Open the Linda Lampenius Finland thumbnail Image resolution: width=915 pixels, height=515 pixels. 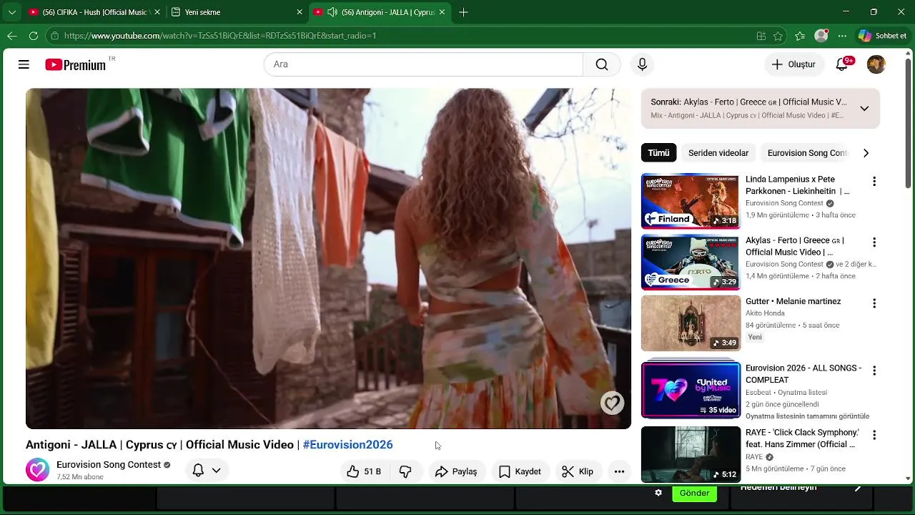tap(691, 201)
